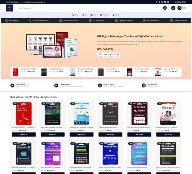This screenshot has height=174, width=192.
Task: Open the X (Twitter) social icon
Action: click(x=159, y=2)
